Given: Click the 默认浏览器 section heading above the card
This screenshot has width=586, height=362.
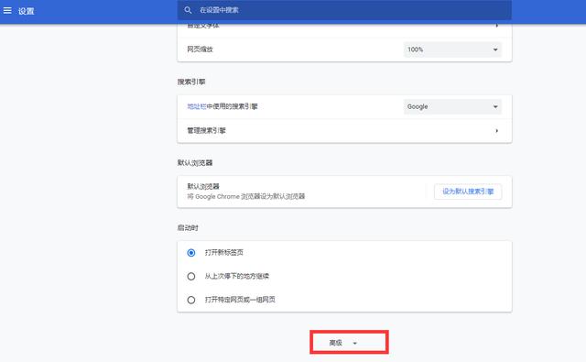Looking at the screenshot, I should click(x=195, y=163).
